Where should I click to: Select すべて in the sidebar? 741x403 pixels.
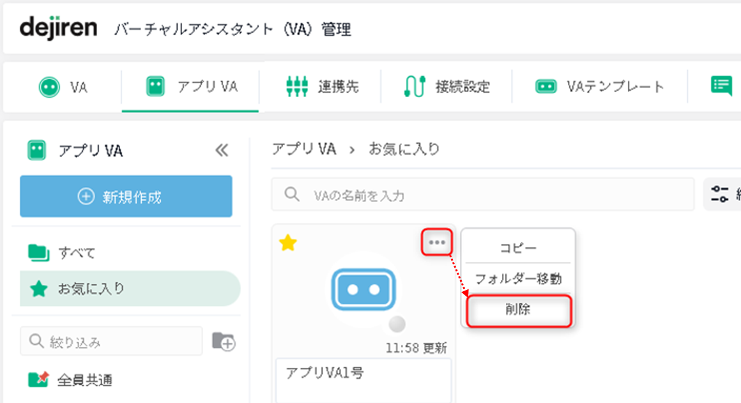click(x=77, y=253)
